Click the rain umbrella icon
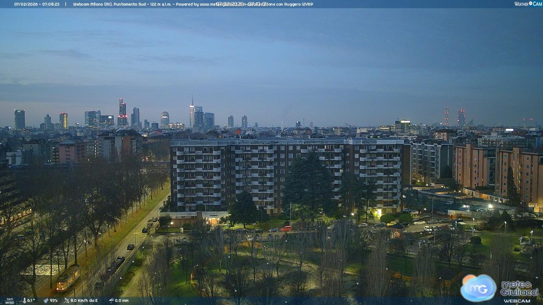 [111, 301]
